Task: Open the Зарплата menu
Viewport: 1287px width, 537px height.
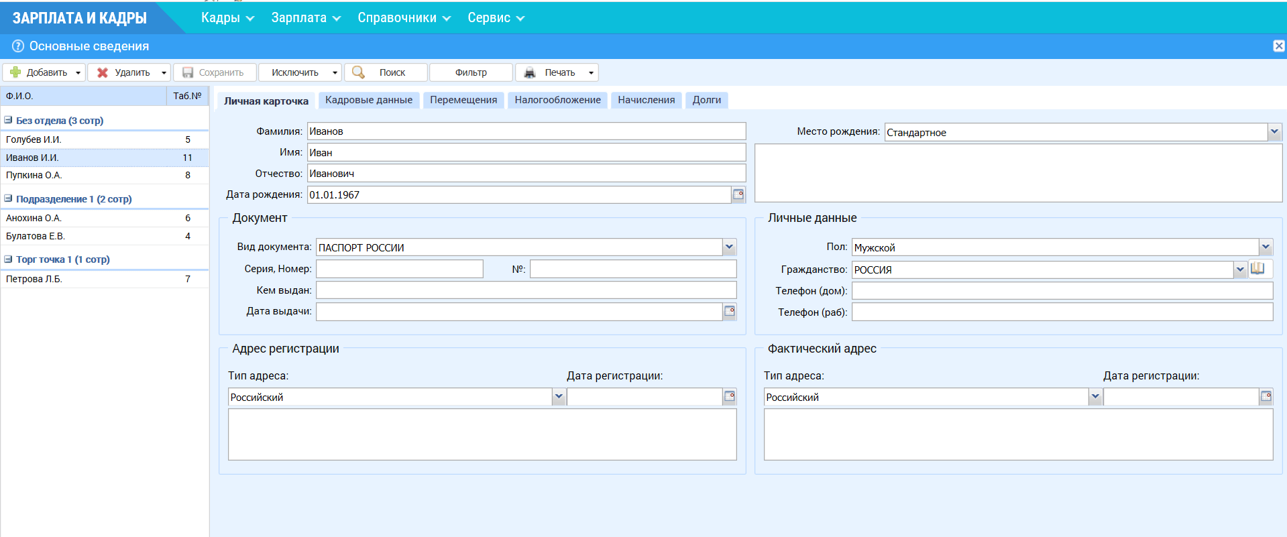Action: point(306,18)
